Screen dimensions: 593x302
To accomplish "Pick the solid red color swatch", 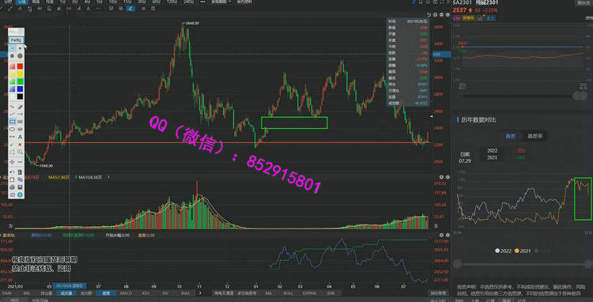I will click(21, 66).
